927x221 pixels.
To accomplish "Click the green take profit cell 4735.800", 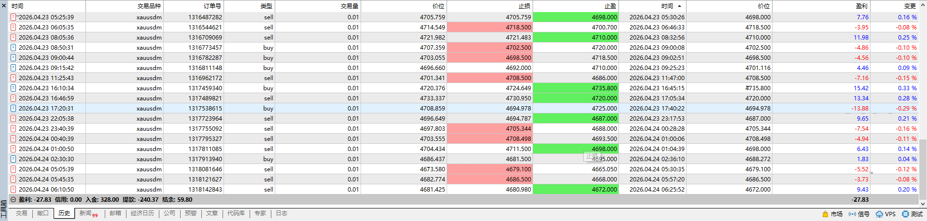I will click(x=576, y=88).
